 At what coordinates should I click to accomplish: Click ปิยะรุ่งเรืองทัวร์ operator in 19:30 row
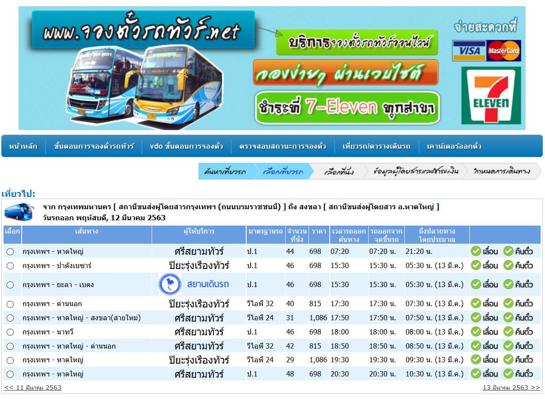coord(199,360)
